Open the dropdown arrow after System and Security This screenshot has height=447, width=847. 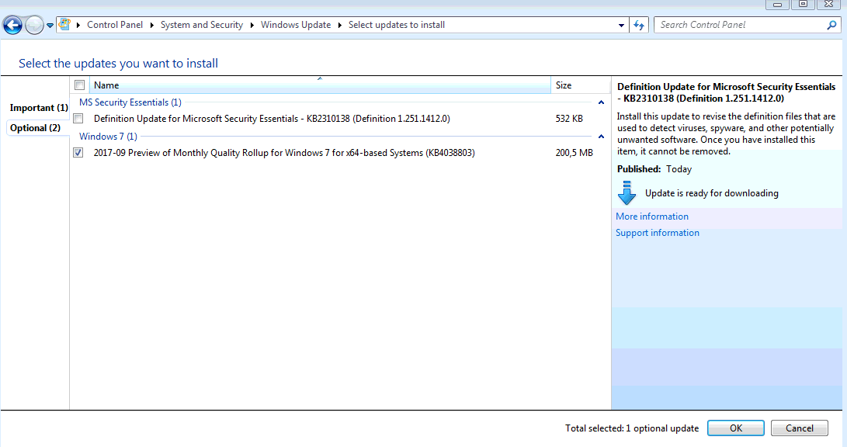point(252,25)
